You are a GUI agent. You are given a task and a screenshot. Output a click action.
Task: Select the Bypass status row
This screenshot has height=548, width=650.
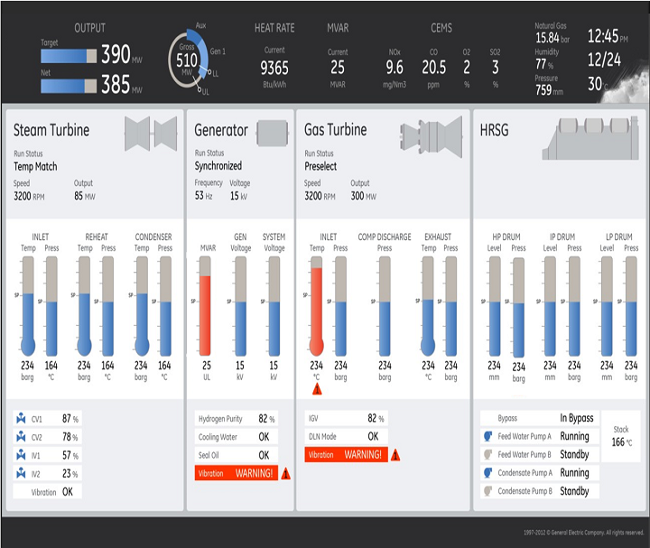pos(537,419)
